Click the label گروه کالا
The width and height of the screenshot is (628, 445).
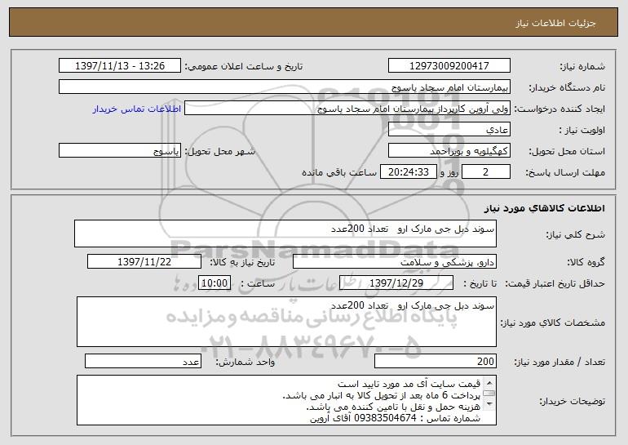click(586, 263)
